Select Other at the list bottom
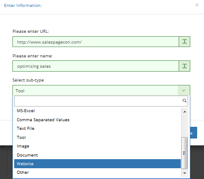The image size is (204, 179). [97, 173]
